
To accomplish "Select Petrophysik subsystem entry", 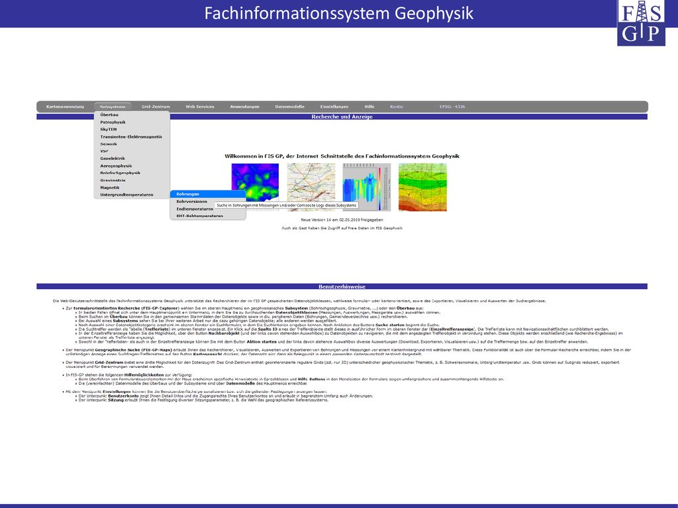I will click(132, 122).
